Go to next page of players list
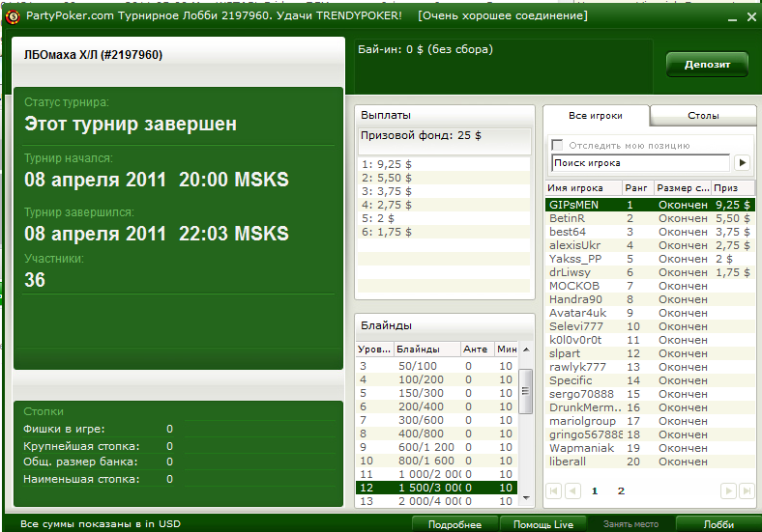This screenshot has height=532, width=762. (728, 491)
